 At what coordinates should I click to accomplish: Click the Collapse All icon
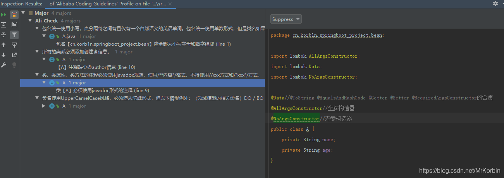[x=4, y=35]
